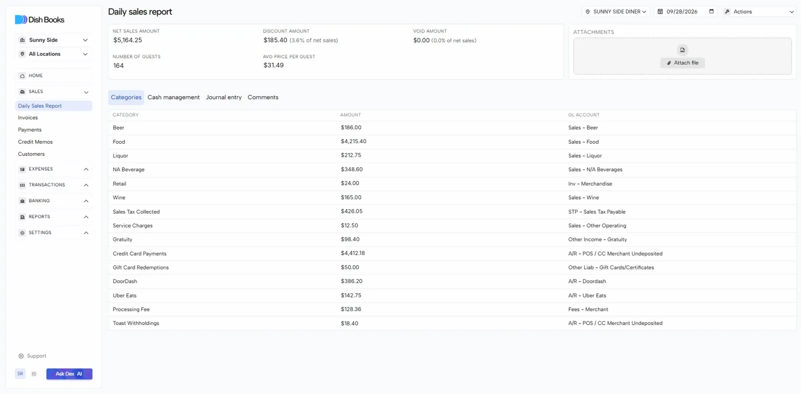
Task: Click the wrench icon beside Actions
Action: tap(727, 12)
